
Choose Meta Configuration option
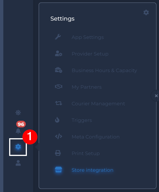(x=96, y=137)
